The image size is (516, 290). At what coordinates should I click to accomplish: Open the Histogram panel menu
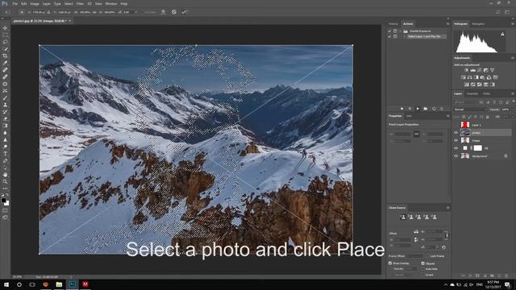point(513,24)
